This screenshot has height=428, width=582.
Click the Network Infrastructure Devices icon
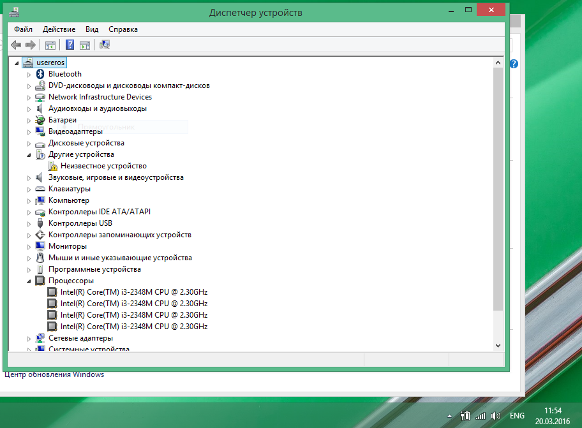40,97
